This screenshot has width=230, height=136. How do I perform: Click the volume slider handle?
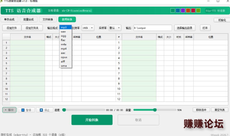point(155,110)
